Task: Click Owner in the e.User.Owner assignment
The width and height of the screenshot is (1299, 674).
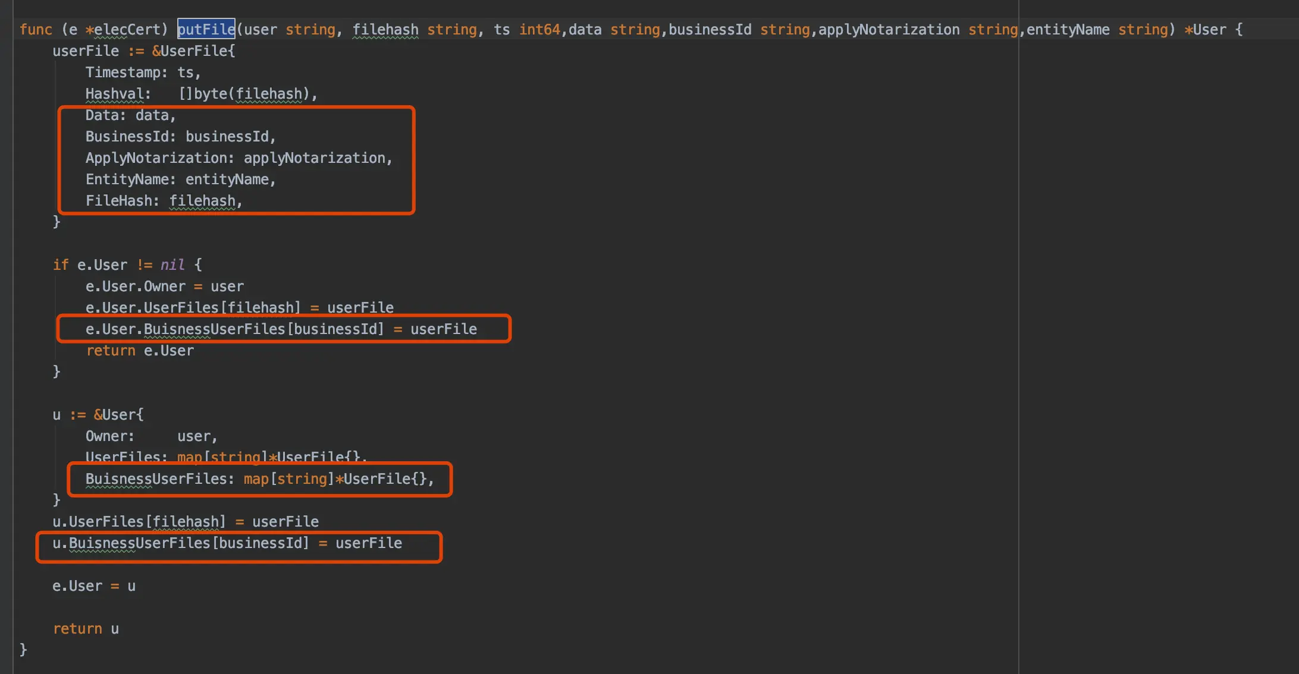Action: [165, 286]
